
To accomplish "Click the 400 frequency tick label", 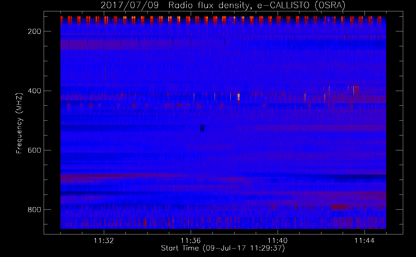I will 34,91.
